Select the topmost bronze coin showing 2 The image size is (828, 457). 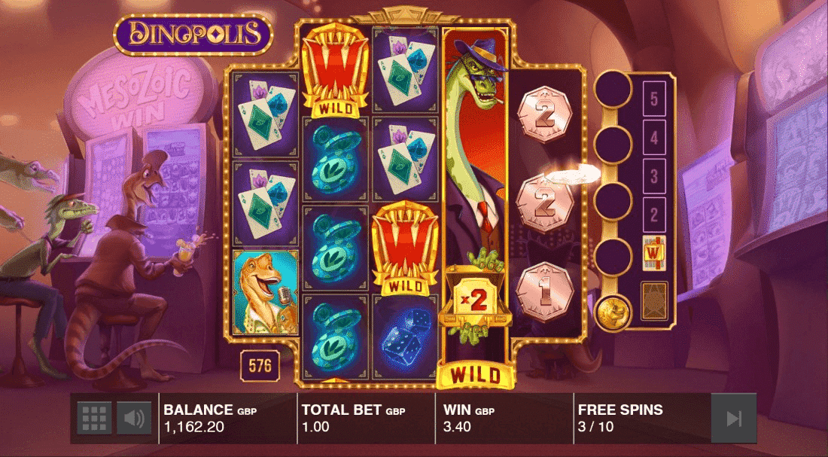tap(544, 115)
